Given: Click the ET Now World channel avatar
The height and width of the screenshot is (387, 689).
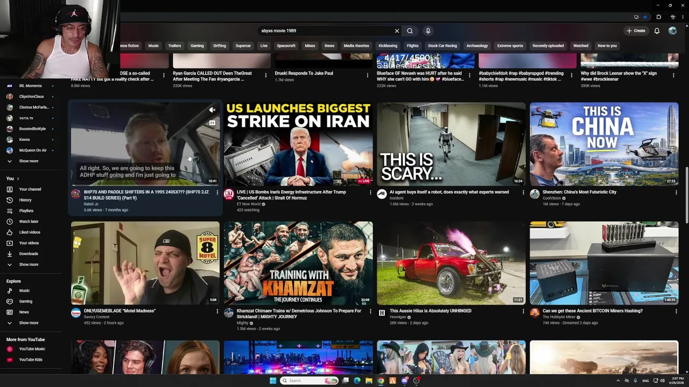Looking at the screenshot, I should pyautogui.click(x=229, y=194).
